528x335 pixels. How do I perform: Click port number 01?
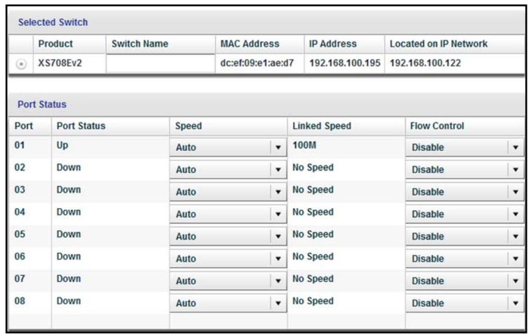(20, 146)
